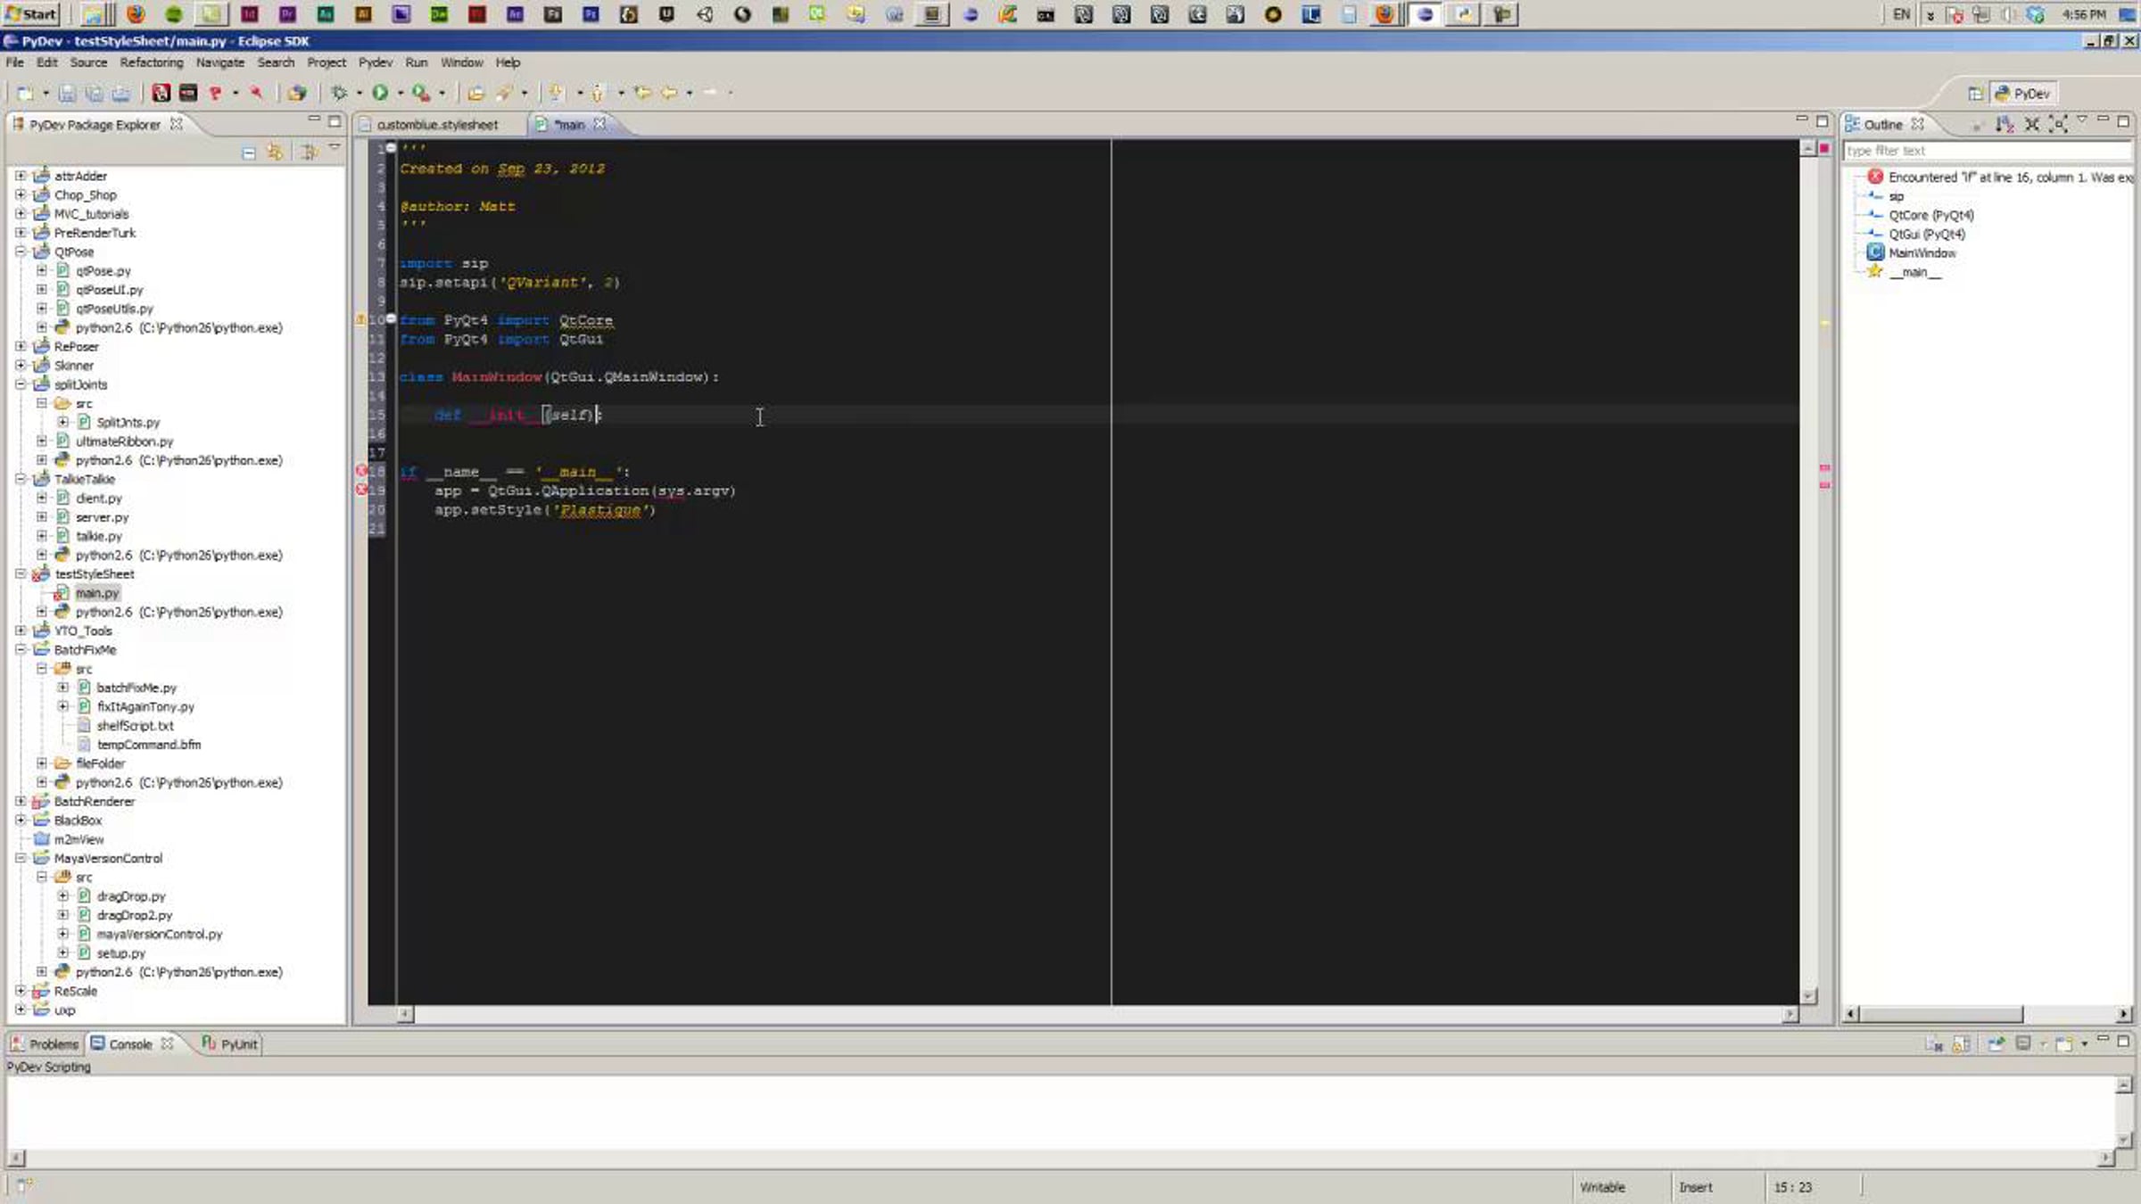Click the MainWindow class in Outline
The width and height of the screenshot is (2141, 1204).
click(1922, 253)
